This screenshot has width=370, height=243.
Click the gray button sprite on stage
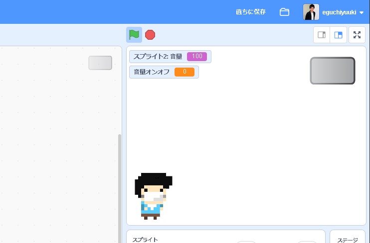click(332, 71)
